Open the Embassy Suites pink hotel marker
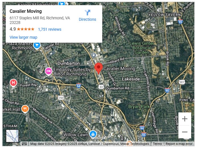 (x=48, y=71)
